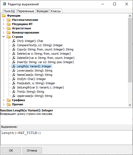Viewport: 133px width, 155px height.
Task: Expand the Математические folder
Action: tap(3, 20)
